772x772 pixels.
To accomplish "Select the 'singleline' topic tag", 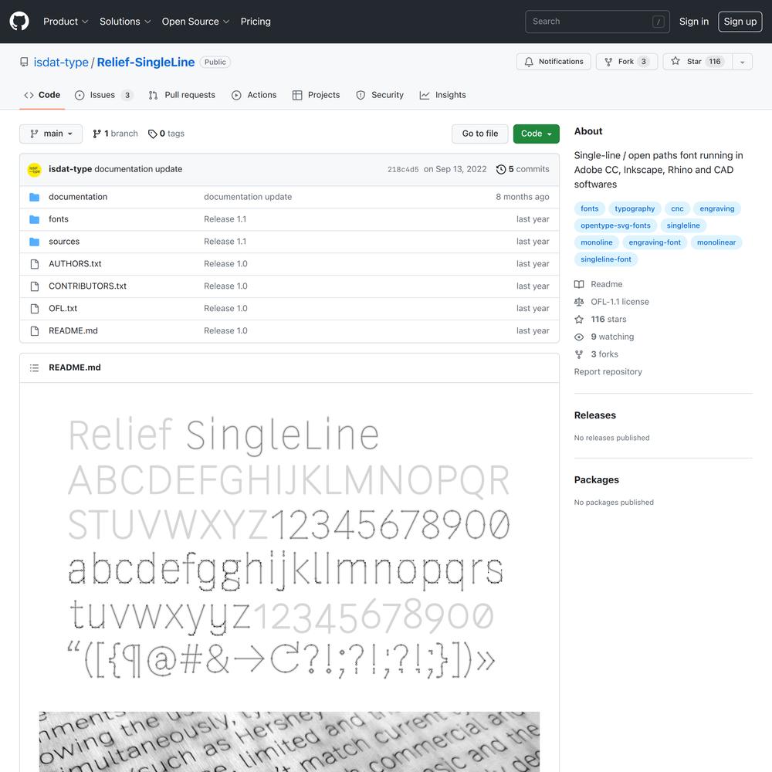I will click(683, 225).
